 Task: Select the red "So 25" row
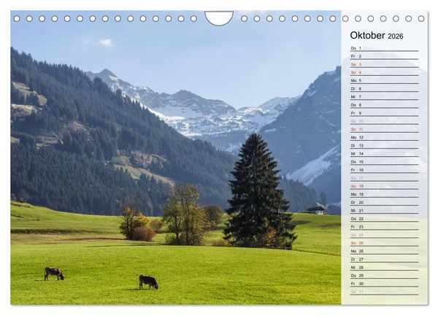[384, 243]
